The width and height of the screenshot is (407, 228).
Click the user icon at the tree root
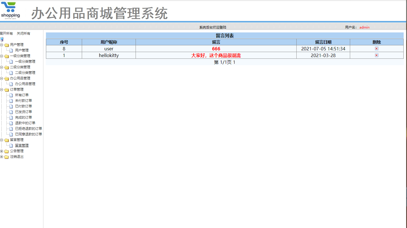[x=2, y=39]
